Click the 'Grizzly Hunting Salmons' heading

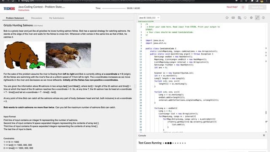18,25
